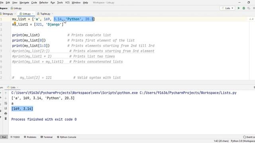The width and height of the screenshot is (255, 143).
Task: Click the commented line #print(my_list1 * 2)
Action: [x=32, y=56]
